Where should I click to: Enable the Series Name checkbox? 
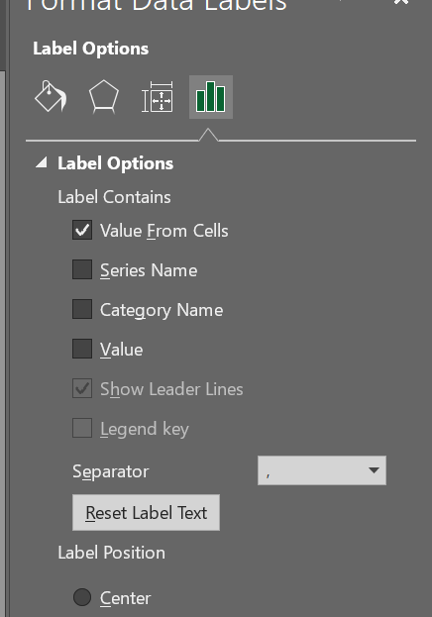(82, 269)
